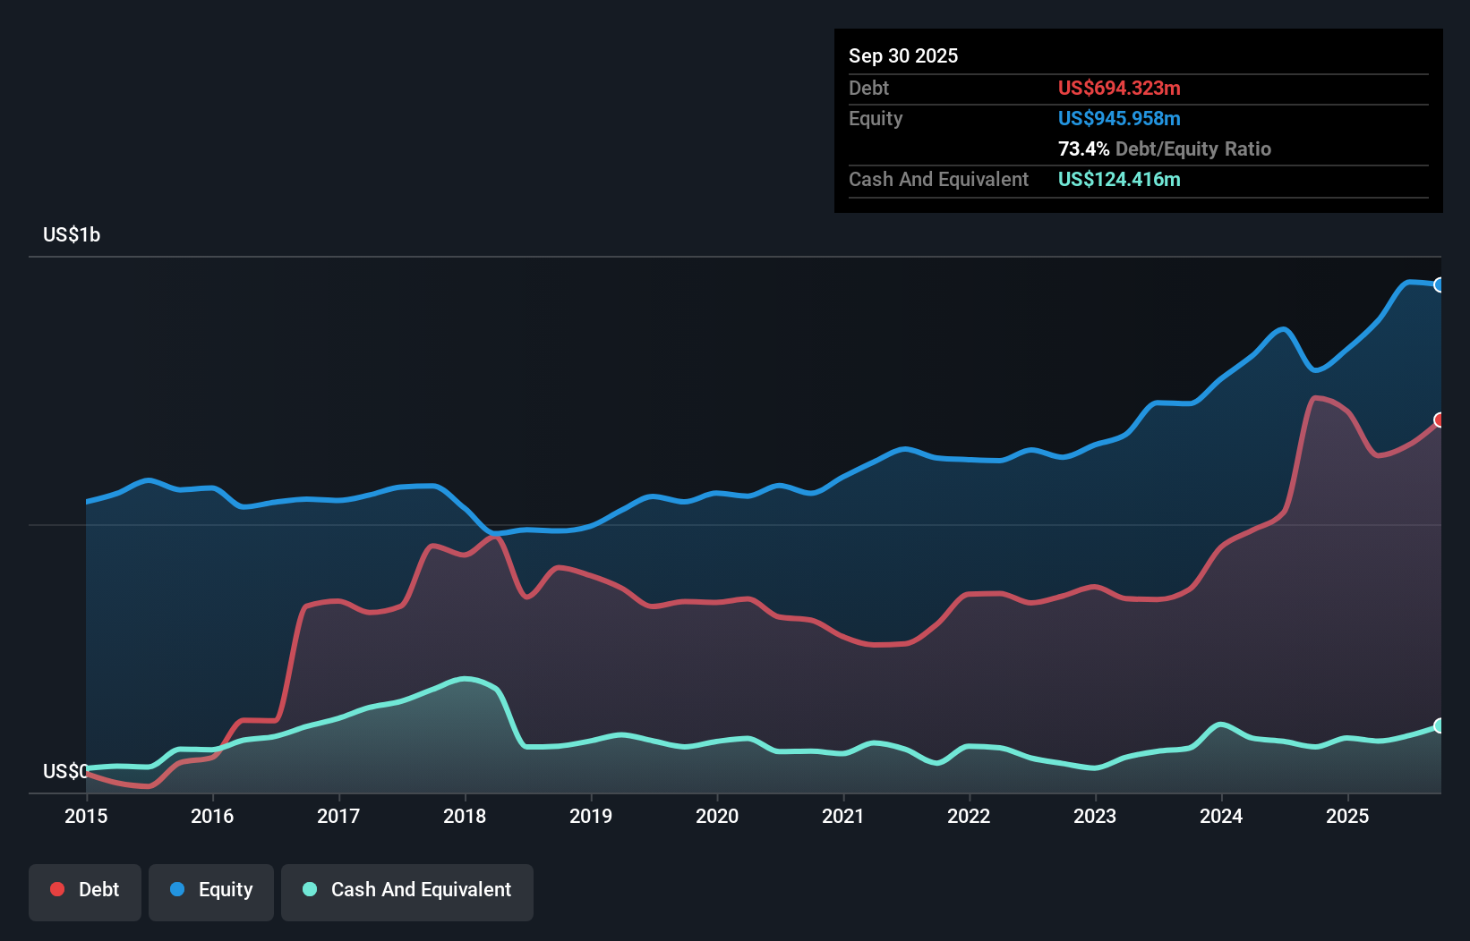Click the Debt value US$694.323m
The image size is (1470, 941).
tap(1119, 88)
